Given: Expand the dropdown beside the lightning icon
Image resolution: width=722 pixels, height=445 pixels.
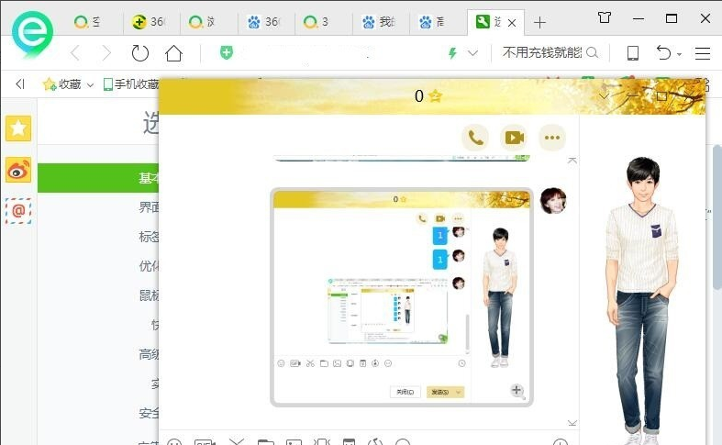Looking at the screenshot, I should [x=472, y=53].
